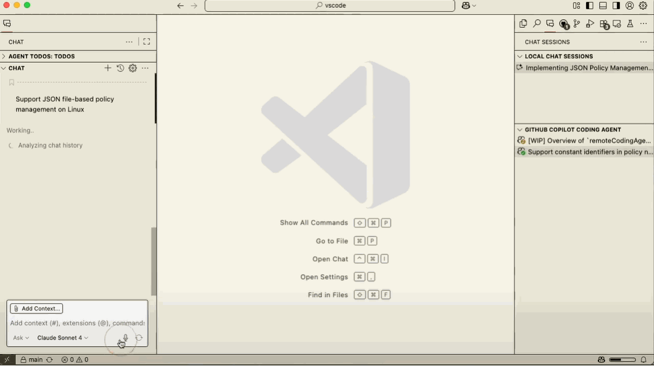The width and height of the screenshot is (654, 366).
Task: Click the vscode command center search box
Action: click(x=329, y=6)
